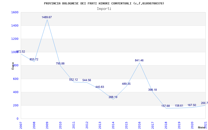
Task: Click the x-axis year 2012
Action: pos(87,125)
